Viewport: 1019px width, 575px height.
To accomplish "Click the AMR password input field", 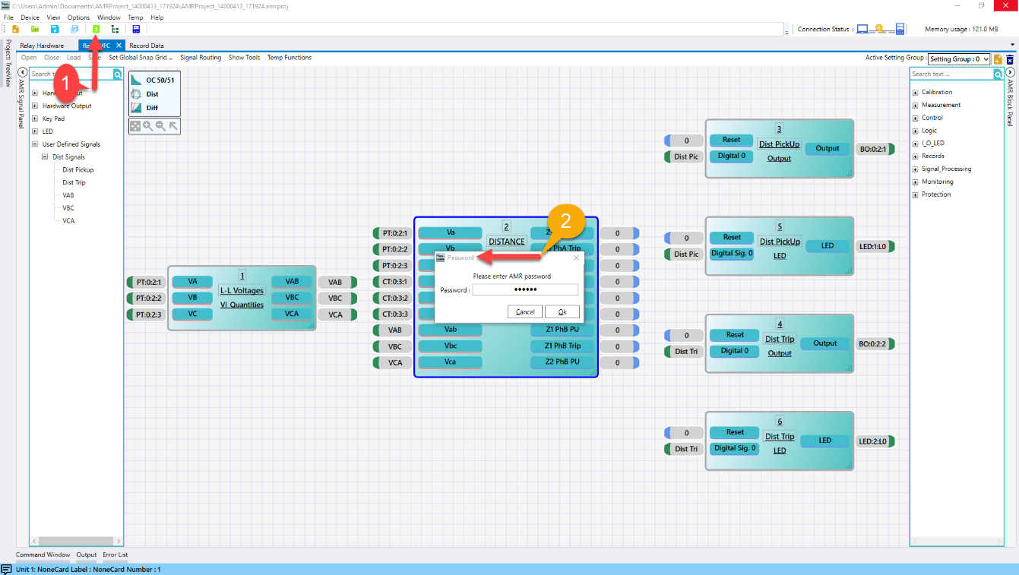I will [525, 289].
